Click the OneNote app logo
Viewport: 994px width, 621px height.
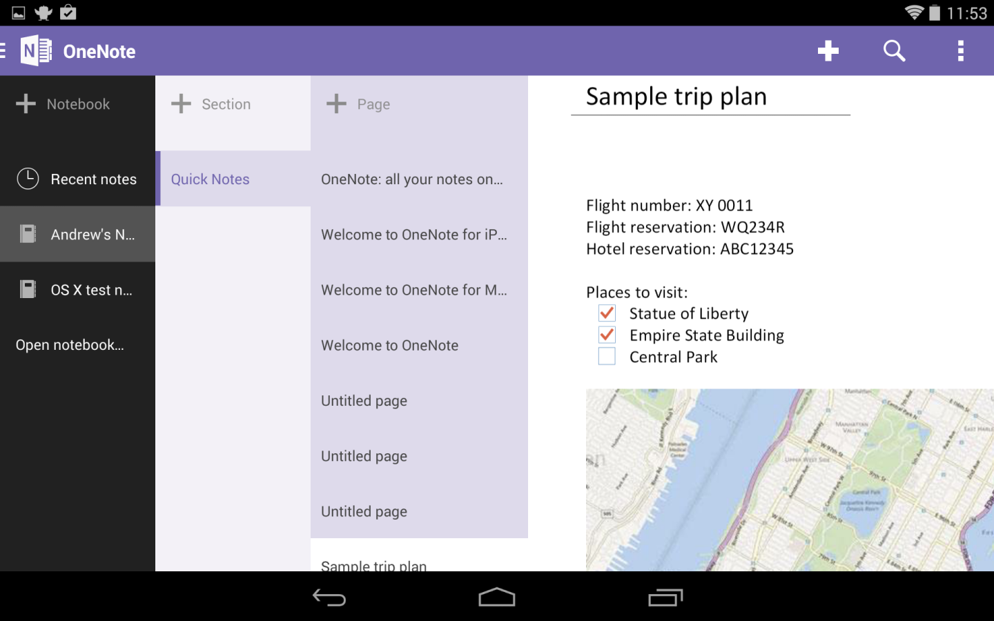click(35, 50)
